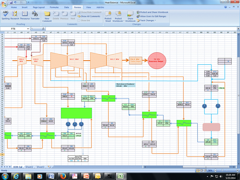The width and height of the screenshot is (240, 180).
Task: Open the Research pane
Action: (x=15, y=15)
